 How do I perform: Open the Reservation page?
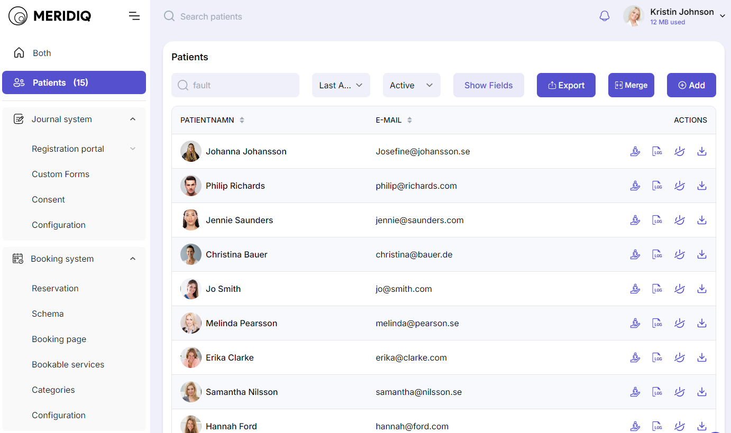coord(55,288)
